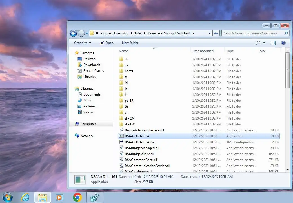293x203 pixels.
Task: Select the zh-CN folder
Action: point(199,118)
